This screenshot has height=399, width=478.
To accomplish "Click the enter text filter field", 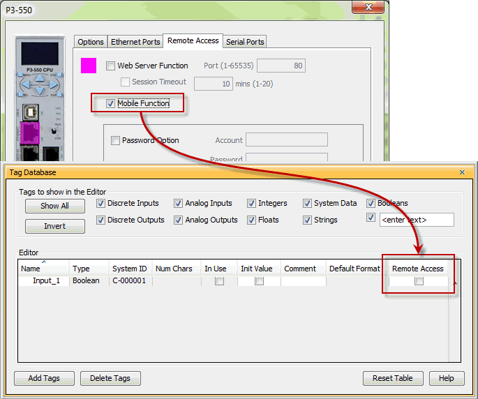I will pyautogui.click(x=417, y=220).
